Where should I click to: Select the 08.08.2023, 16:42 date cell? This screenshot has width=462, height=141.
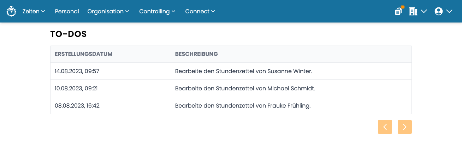(77, 105)
